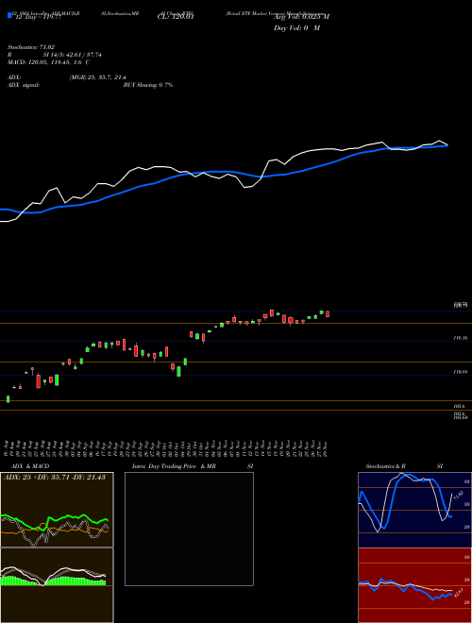Click the 'Day Vol: 0 M' text
472x623 pixels.
[x=296, y=28]
